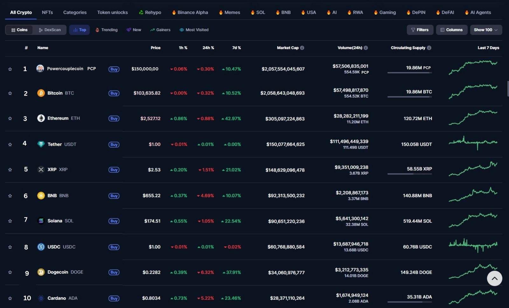Open the Rehypo category with the green icon

coord(150,12)
